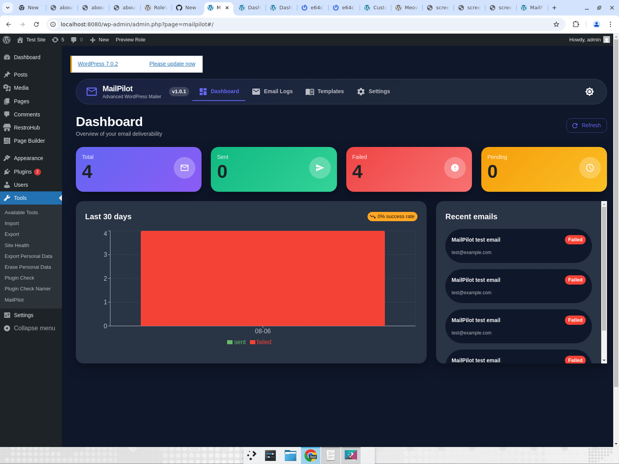
Task: Open a new browser tab with plus
Action: (x=554, y=8)
